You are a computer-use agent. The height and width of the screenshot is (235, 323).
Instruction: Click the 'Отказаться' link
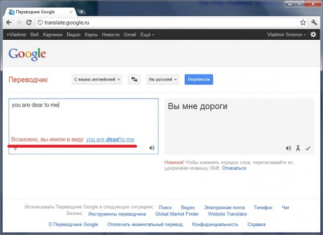click(234, 168)
